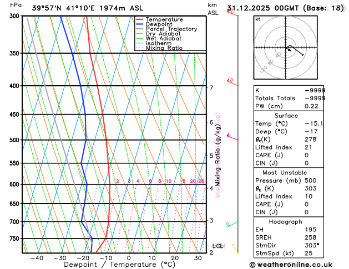Click the surface theta-e value 278

tap(311, 139)
